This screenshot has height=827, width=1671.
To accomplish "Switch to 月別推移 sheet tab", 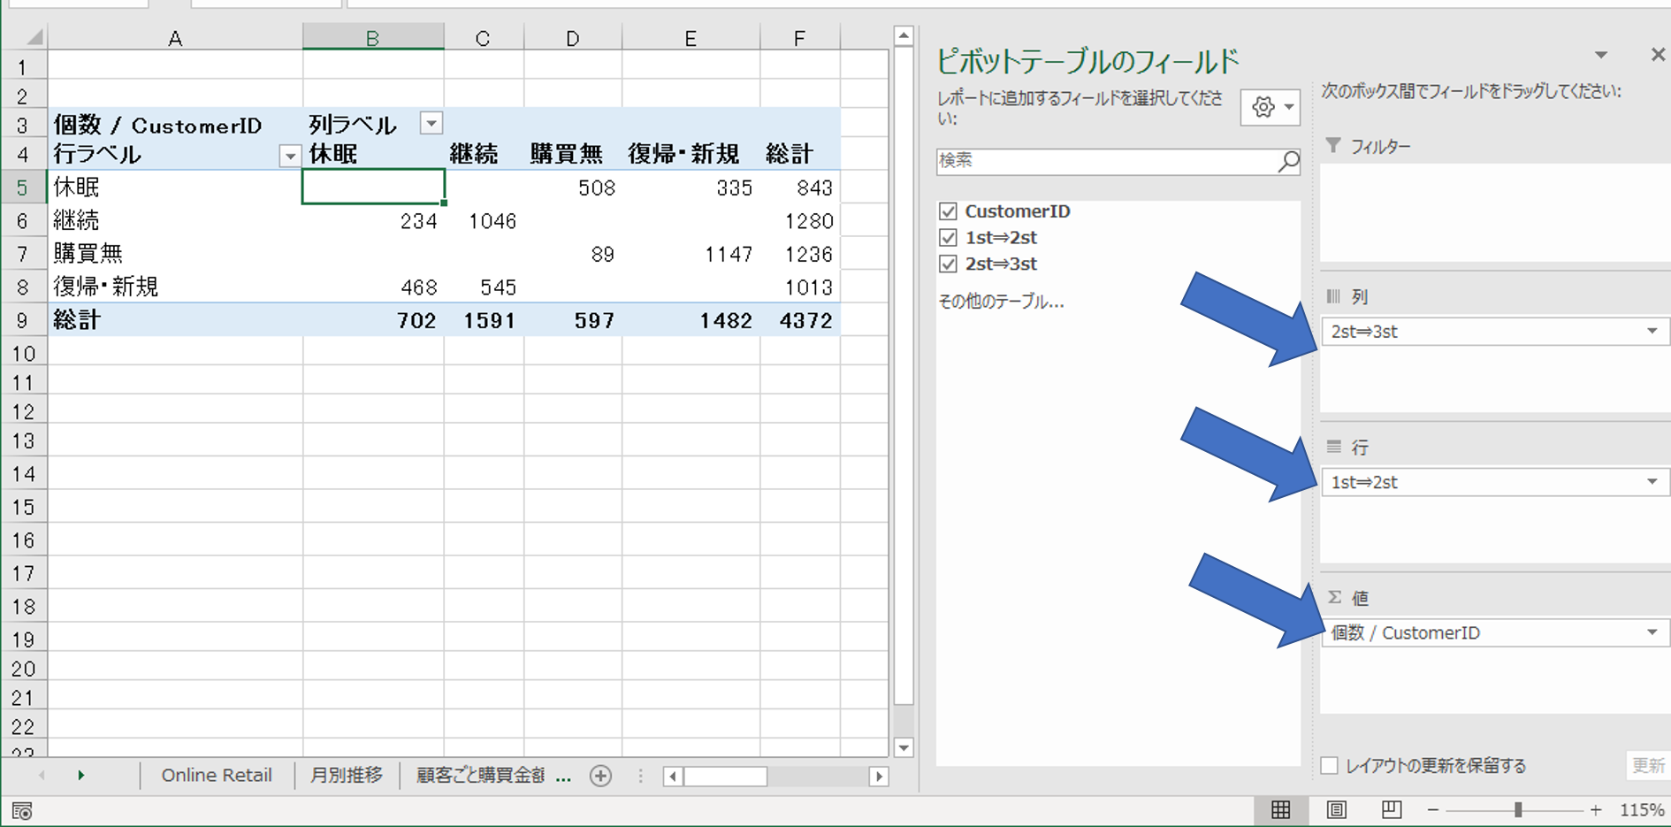I will click(346, 776).
